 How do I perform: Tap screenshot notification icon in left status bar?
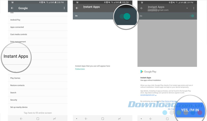point(12,2)
